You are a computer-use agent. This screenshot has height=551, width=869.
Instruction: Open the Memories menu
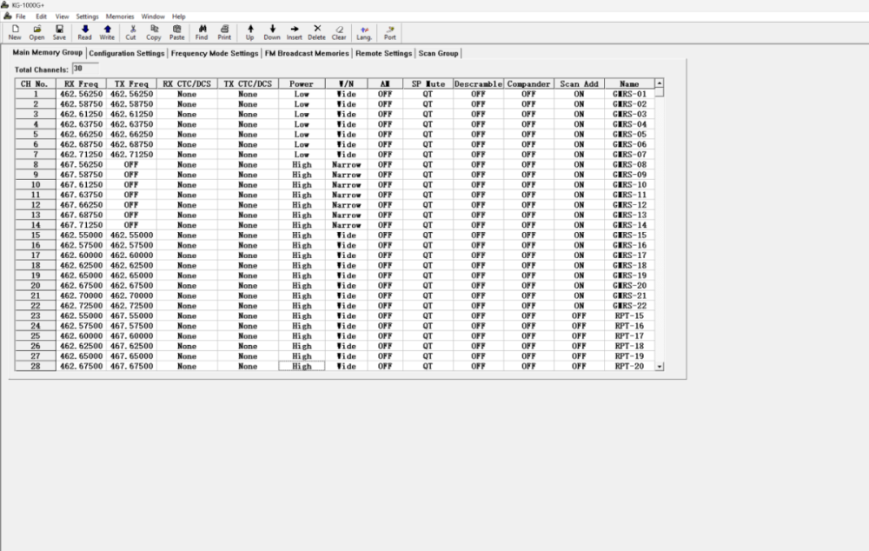120,17
